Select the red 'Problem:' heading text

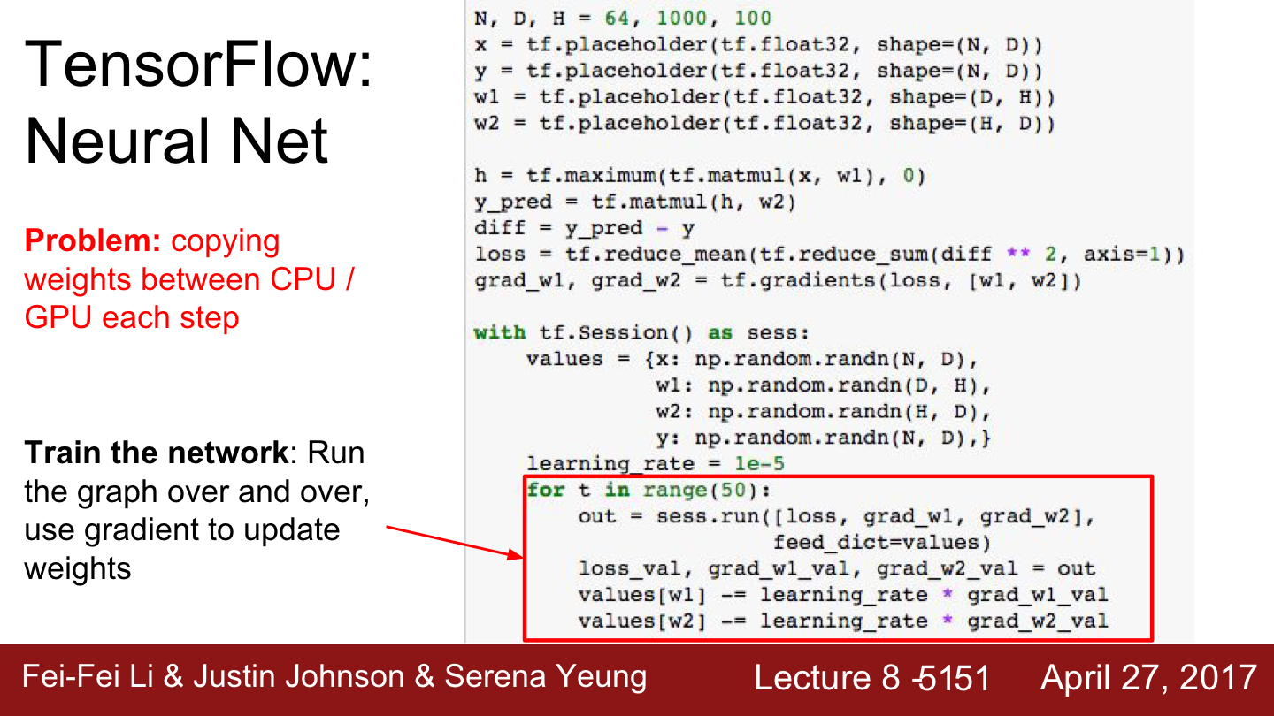tap(93, 240)
